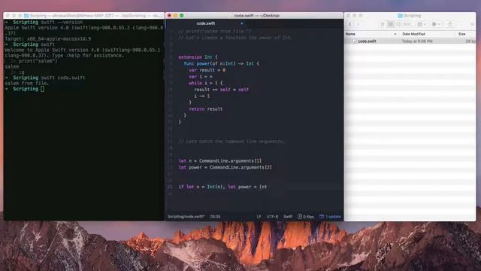Switch Finder to Cover Flow view
This screenshot has height=271, width=481.
click(407, 24)
